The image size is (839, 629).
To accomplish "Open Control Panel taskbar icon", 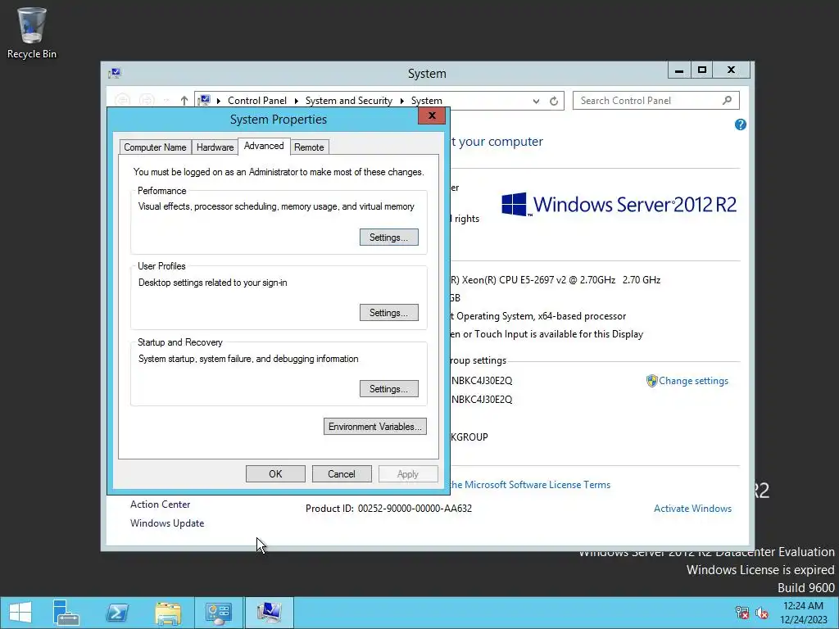I will point(218,613).
